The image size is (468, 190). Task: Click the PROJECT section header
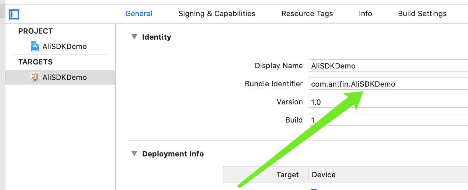click(x=35, y=31)
